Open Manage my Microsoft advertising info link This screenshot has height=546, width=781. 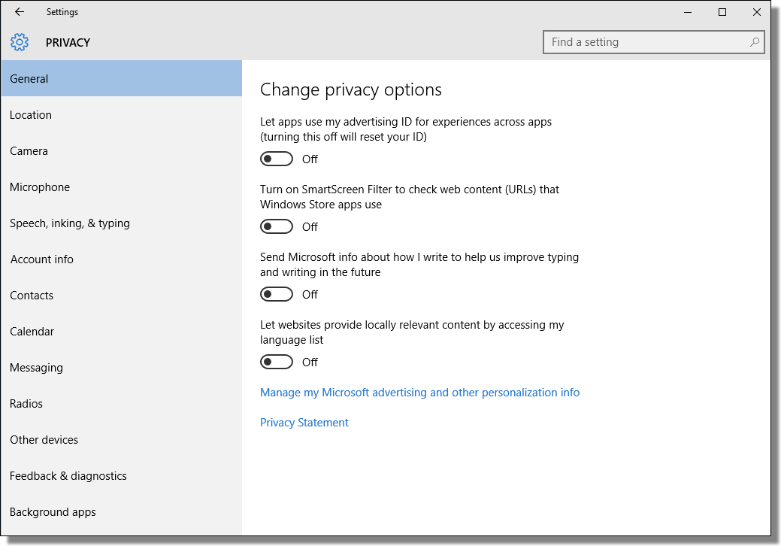419,392
